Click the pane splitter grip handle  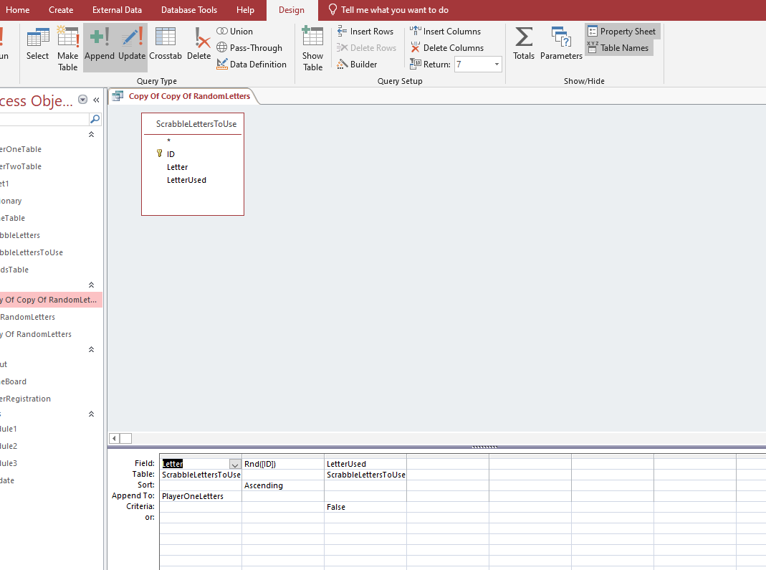(484, 447)
